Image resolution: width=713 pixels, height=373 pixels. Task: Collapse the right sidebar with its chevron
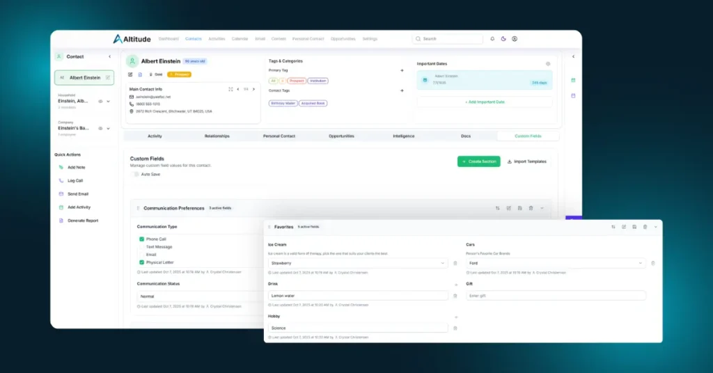tap(573, 57)
